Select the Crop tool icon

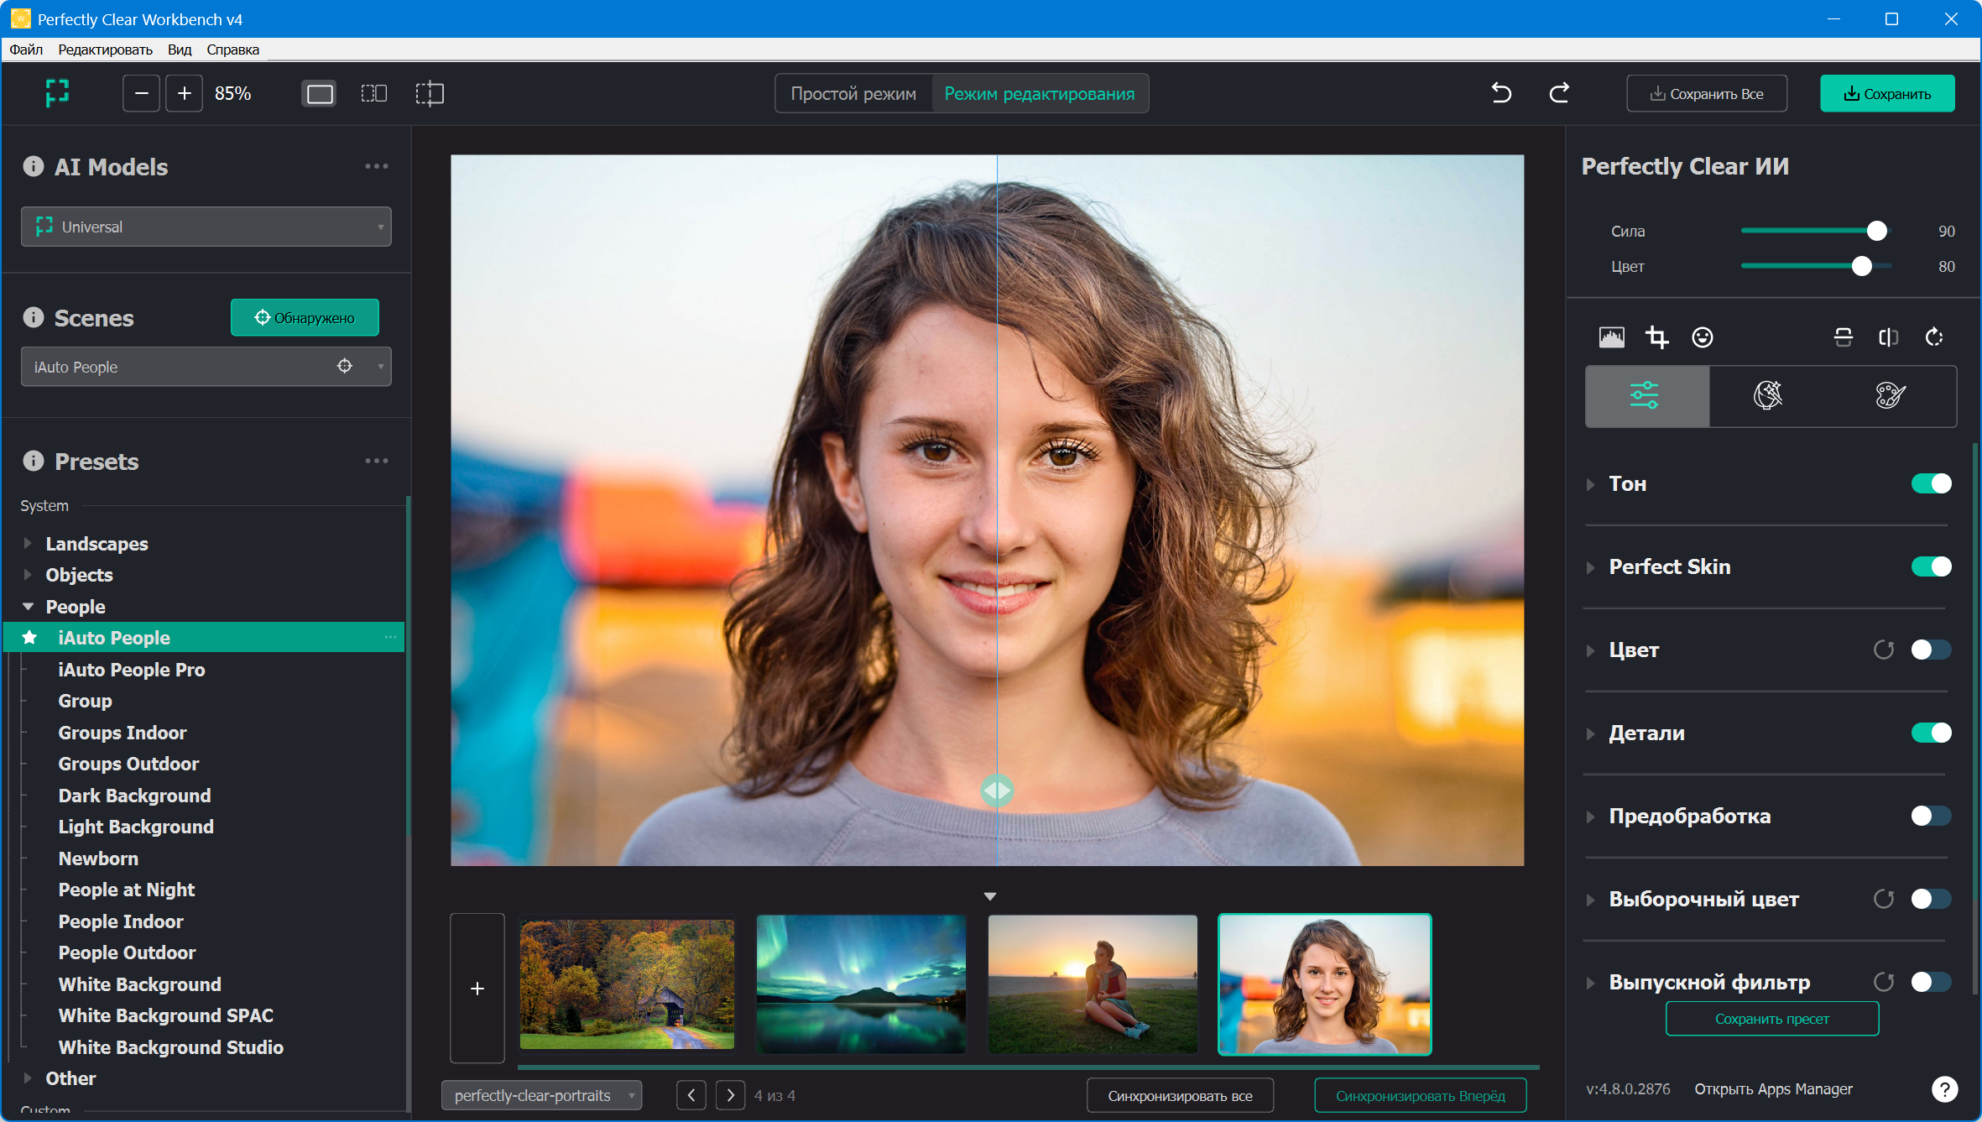pos(1656,337)
